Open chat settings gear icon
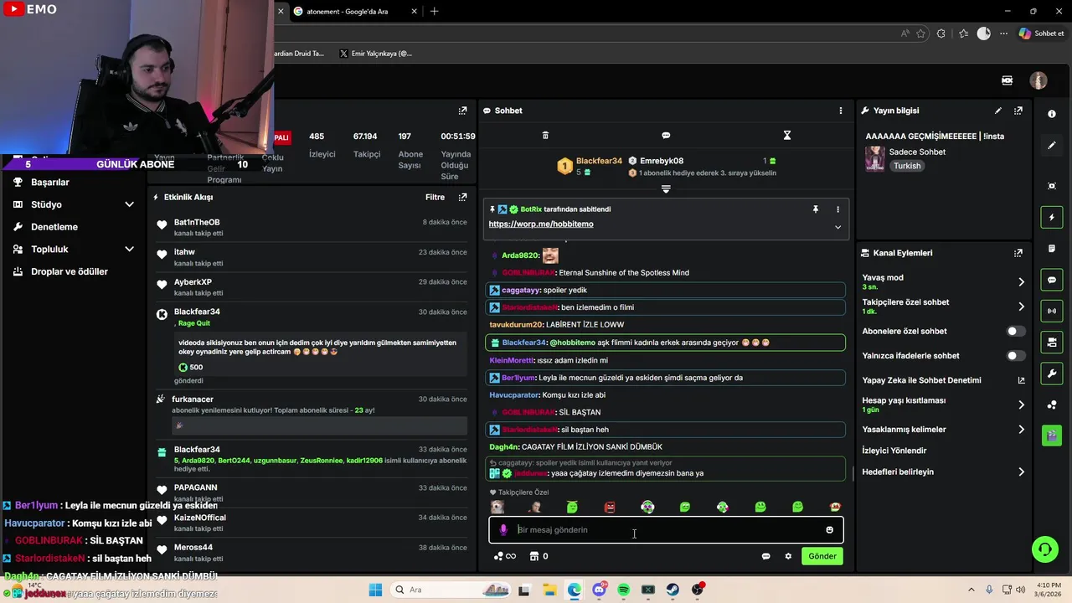 click(788, 556)
